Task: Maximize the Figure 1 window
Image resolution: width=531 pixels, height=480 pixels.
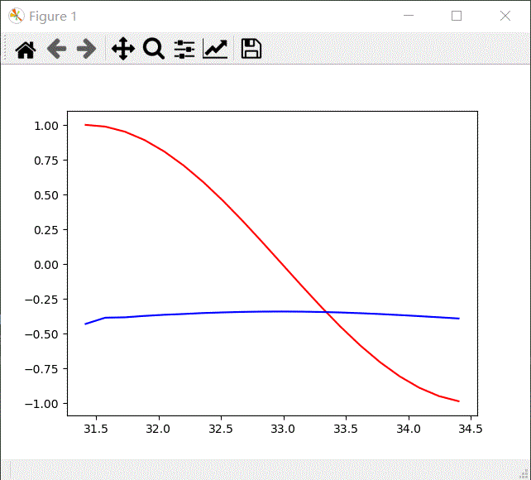Action: click(x=457, y=16)
